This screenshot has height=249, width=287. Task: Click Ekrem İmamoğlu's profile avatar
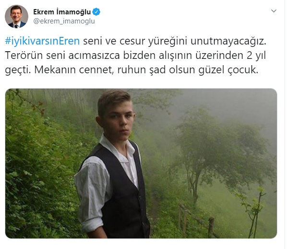pos(16,17)
